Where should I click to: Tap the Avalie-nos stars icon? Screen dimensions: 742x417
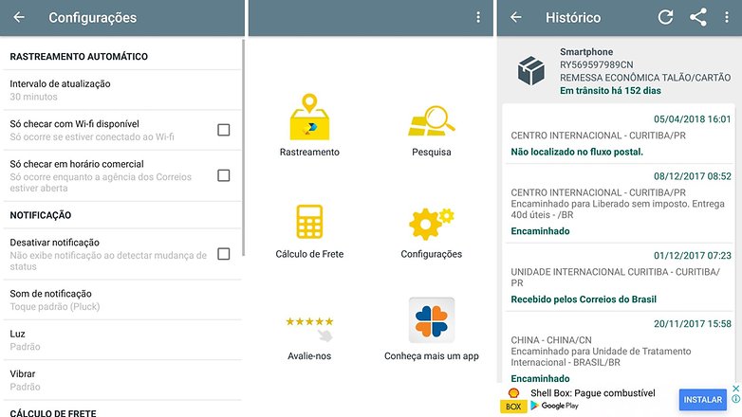pyautogui.click(x=309, y=328)
